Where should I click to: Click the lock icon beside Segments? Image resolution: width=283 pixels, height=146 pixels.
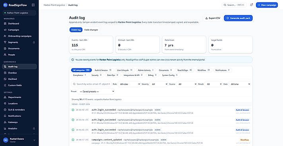[x=34, y=42]
